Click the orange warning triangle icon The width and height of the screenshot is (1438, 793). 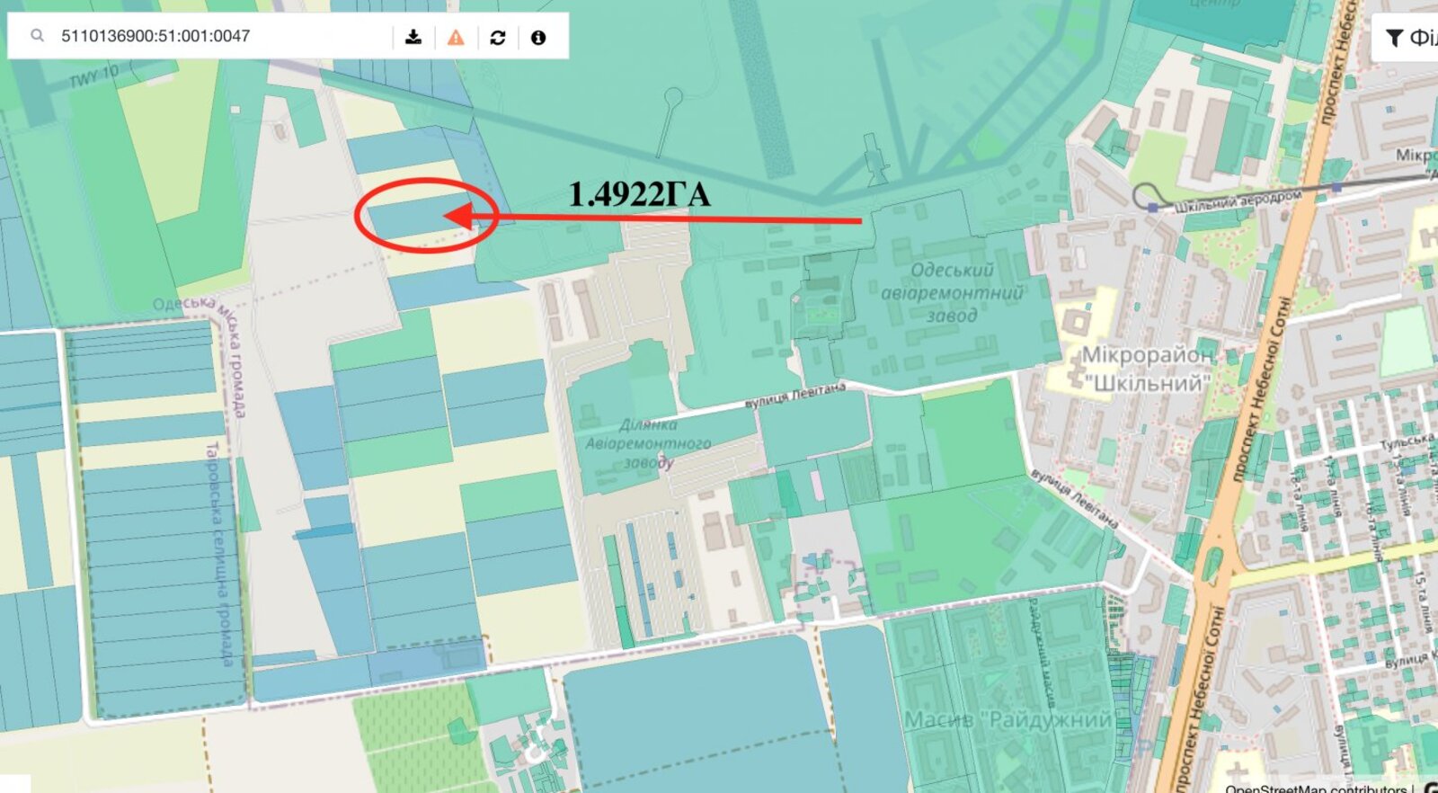tap(457, 37)
